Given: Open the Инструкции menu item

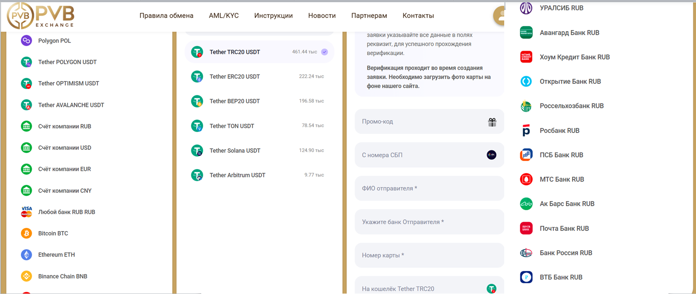Looking at the screenshot, I should 273,15.
